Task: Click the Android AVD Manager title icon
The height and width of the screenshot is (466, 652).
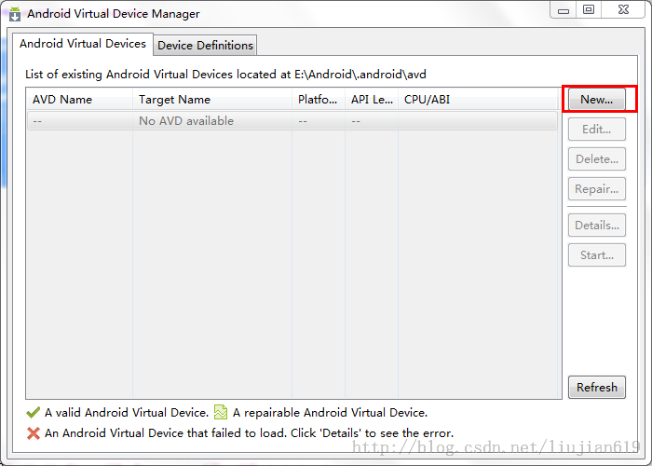Action: pos(15,14)
